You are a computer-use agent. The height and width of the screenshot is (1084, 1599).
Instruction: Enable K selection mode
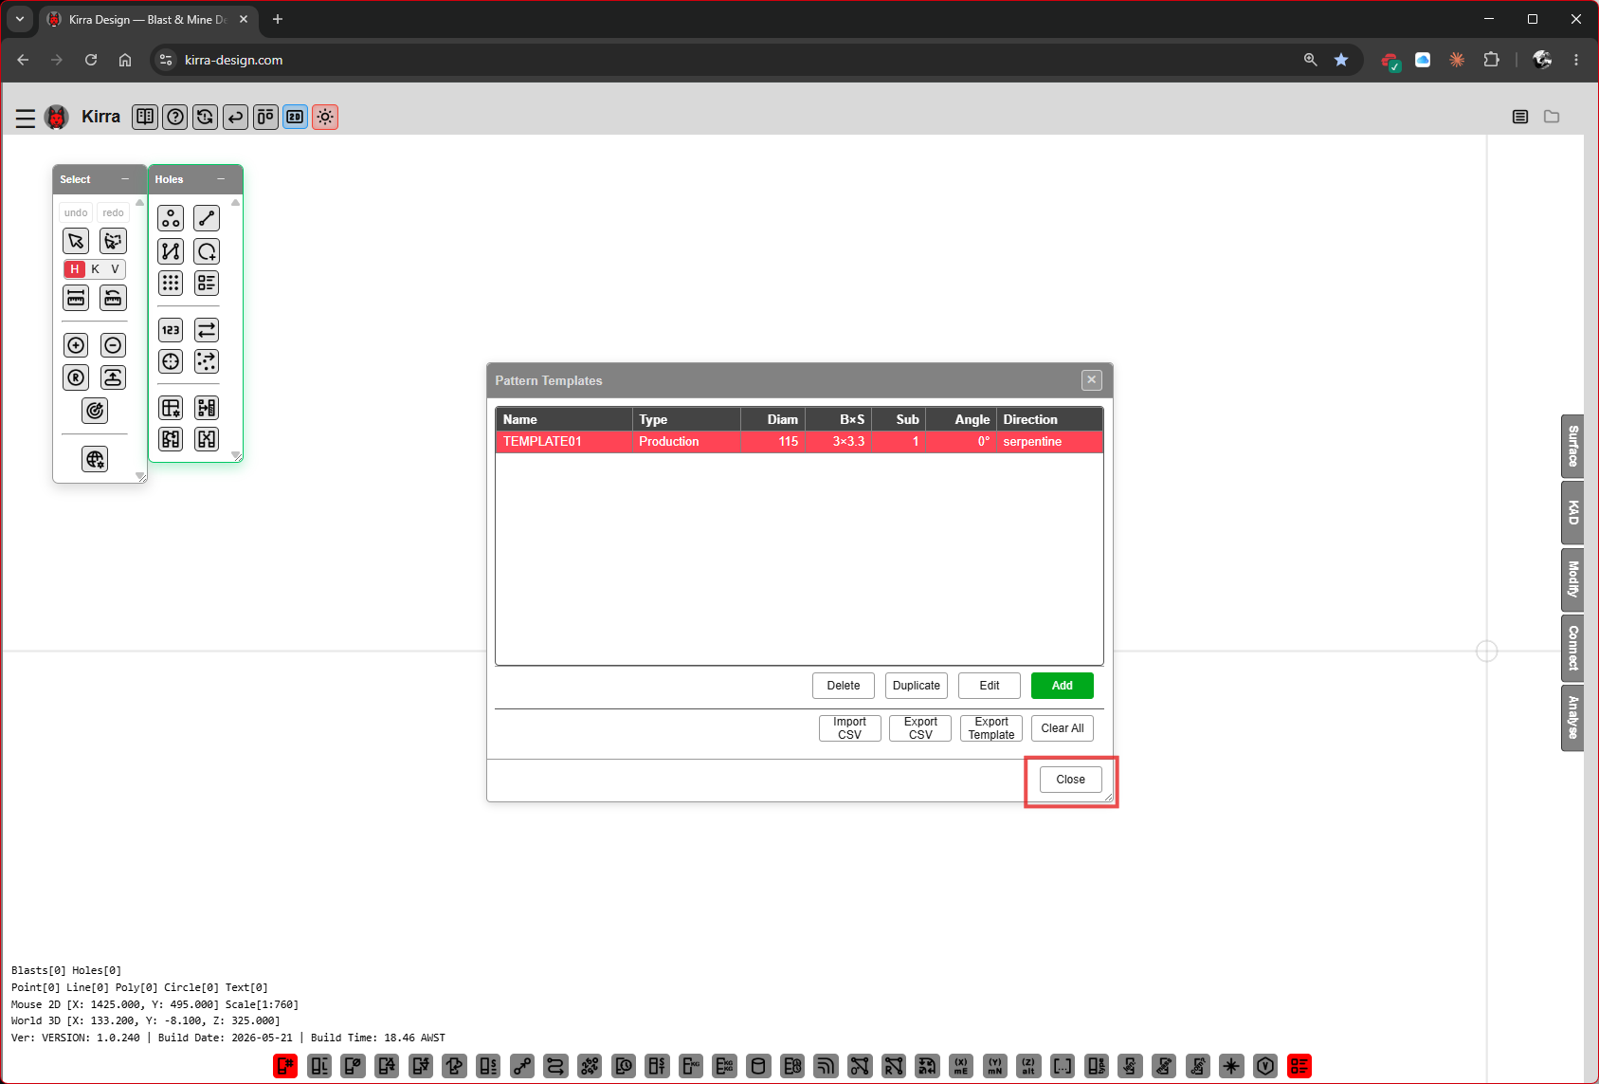[95, 269]
